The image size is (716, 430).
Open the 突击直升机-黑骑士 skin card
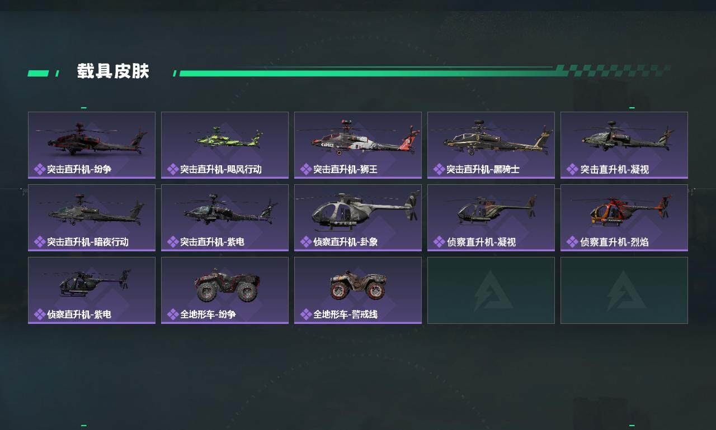pyautogui.click(x=491, y=145)
